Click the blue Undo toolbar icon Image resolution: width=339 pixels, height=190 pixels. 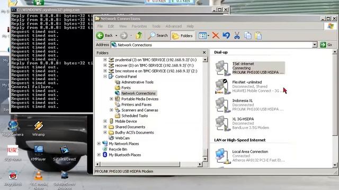226,35
